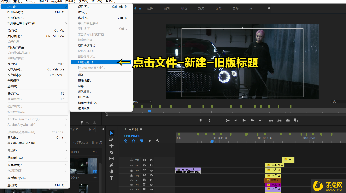The height and width of the screenshot is (193, 346).
Task: Select the Type tool
Action: point(111,178)
